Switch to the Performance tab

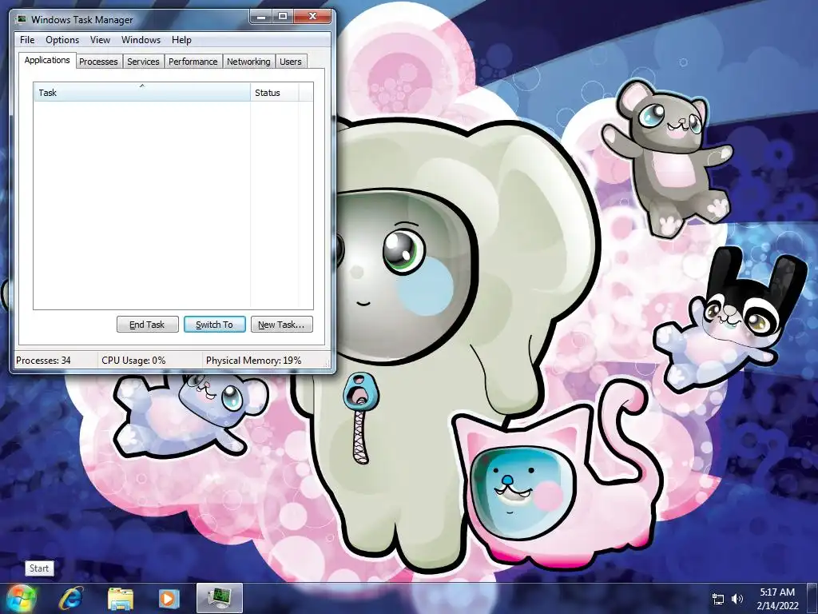193,62
